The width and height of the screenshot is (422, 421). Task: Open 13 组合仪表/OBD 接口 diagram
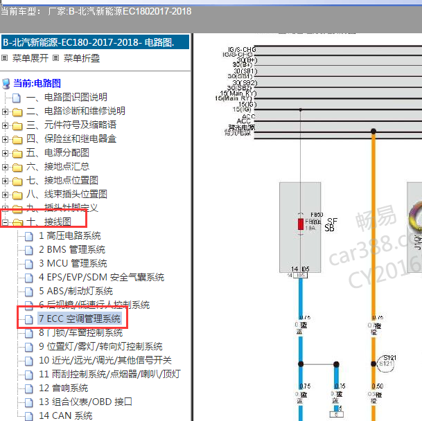click(x=86, y=402)
